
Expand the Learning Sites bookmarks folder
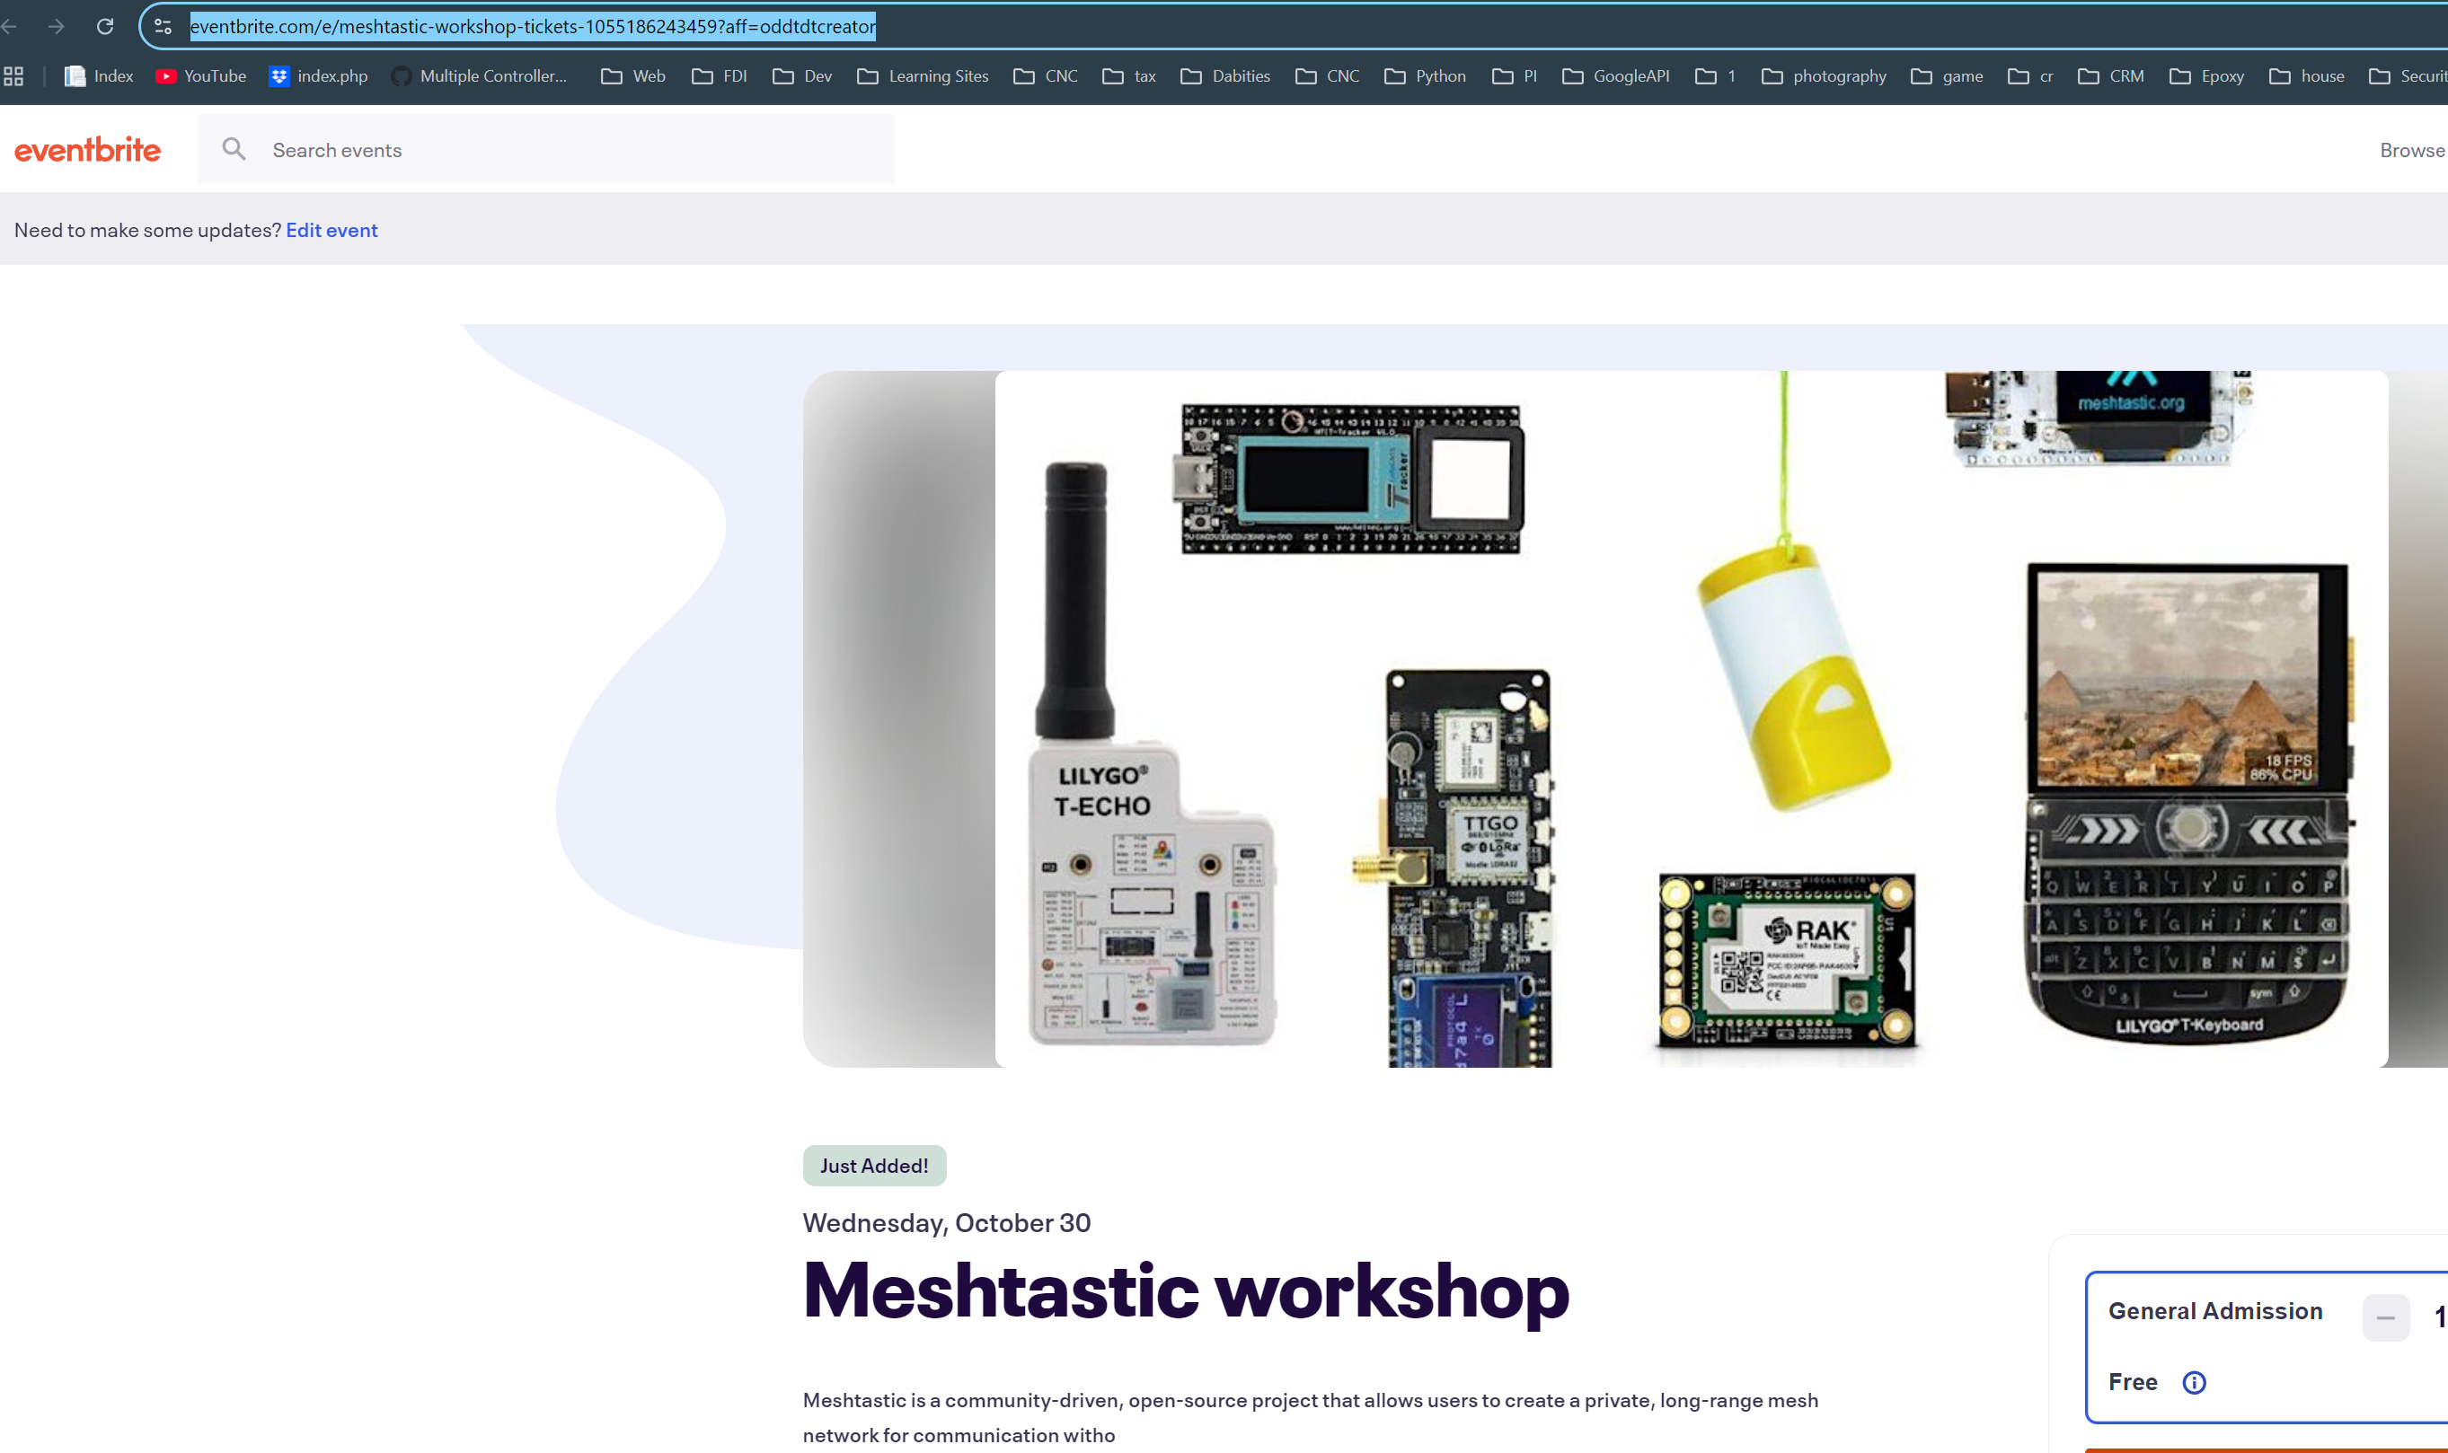(923, 75)
